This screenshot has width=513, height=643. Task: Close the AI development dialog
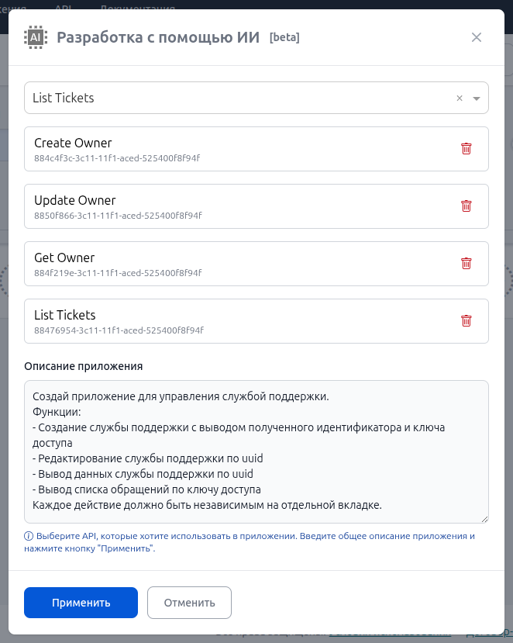(477, 37)
